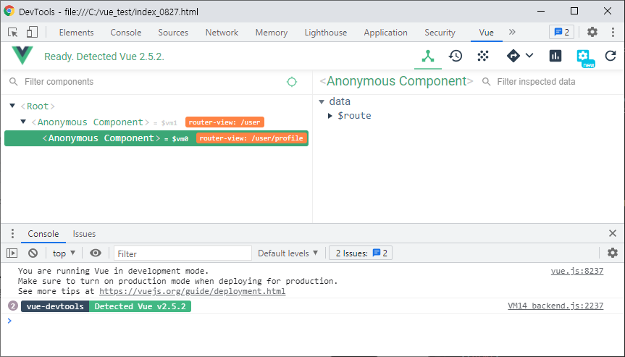Click the Ready. Detected Vue 2.5.2 status
The width and height of the screenshot is (625, 357).
[x=104, y=56]
